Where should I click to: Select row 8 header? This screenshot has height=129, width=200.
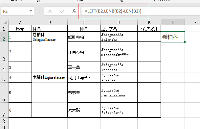4,121
